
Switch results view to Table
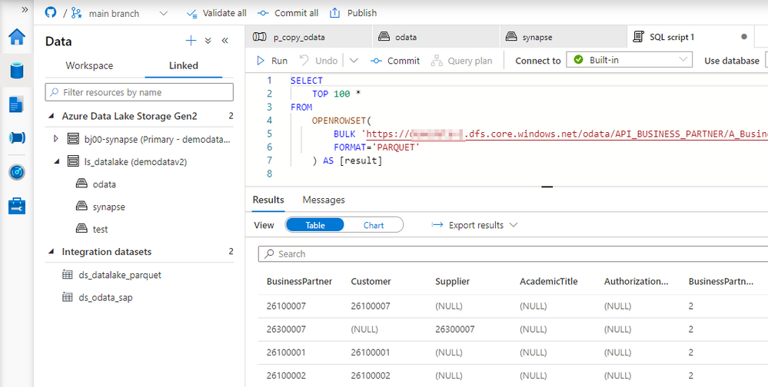(315, 225)
